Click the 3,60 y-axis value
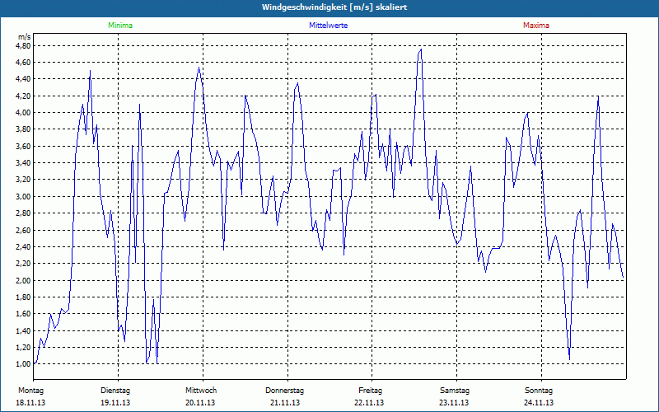659x412 pixels. click(23, 147)
